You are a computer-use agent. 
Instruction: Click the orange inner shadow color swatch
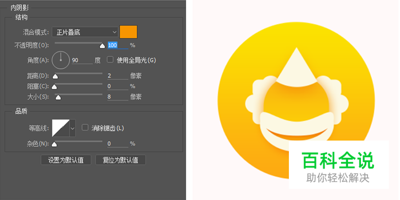[128, 32]
